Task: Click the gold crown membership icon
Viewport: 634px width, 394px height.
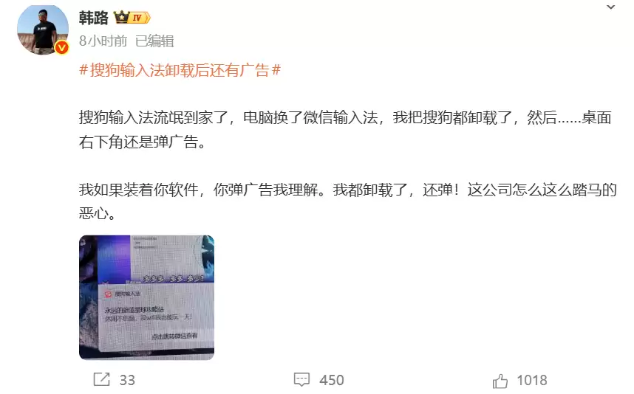Action: [x=121, y=18]
